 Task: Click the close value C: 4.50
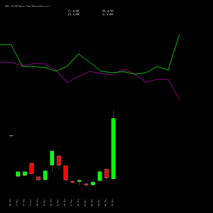[x=74, y=11]
